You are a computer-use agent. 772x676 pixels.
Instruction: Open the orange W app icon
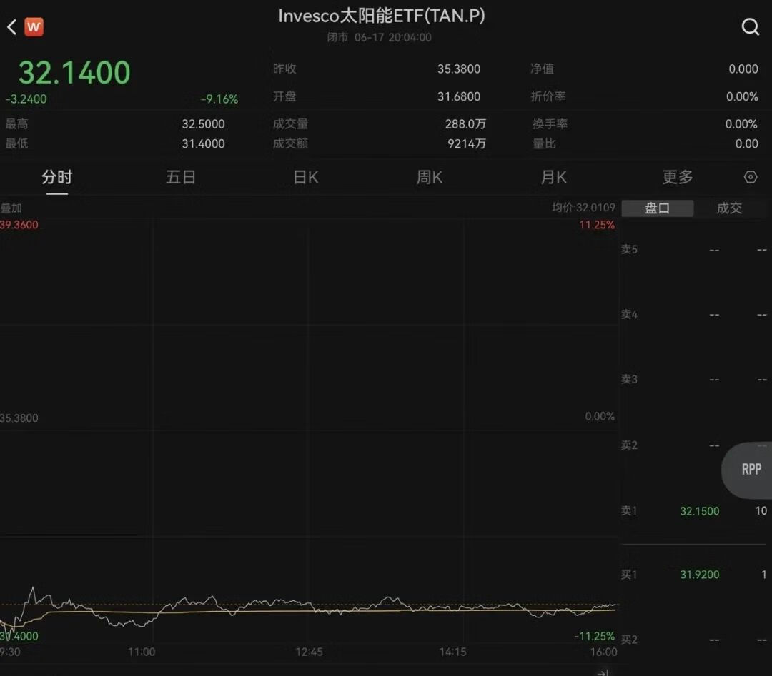[x=34, y=27]
